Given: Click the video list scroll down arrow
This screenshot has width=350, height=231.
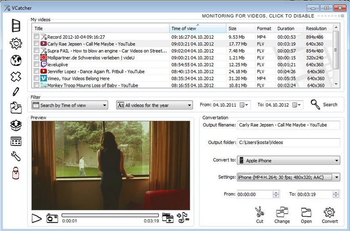Looking at the screenshot, I should pos(336,84).
